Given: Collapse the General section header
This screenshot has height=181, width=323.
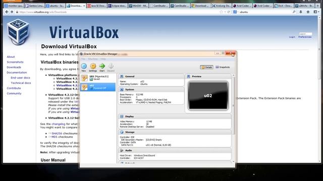Looking at the screenshot, I should [151, 76].
